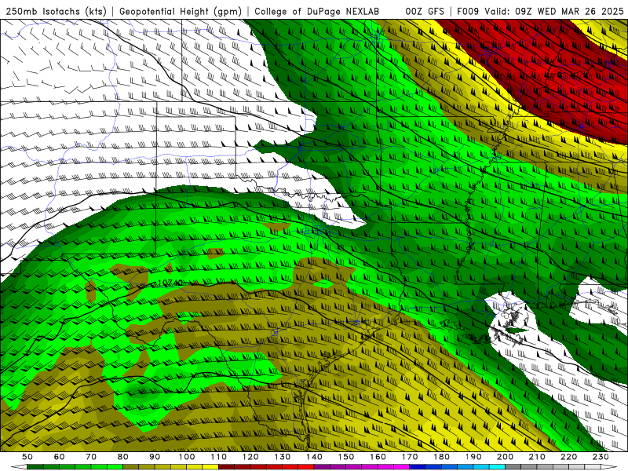Viewport: 628px width, 471px height.
Task: Click the '50' color scale label
Action: coord(27,457)
